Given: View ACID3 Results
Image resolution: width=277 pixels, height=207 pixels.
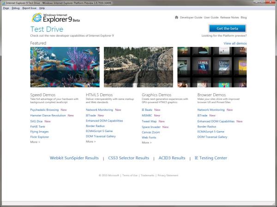Looking at the screenshot, I should [x=172, y=158].
